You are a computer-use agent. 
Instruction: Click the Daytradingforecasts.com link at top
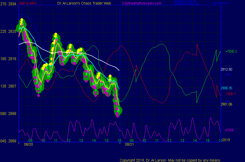[x=141, y=3]
